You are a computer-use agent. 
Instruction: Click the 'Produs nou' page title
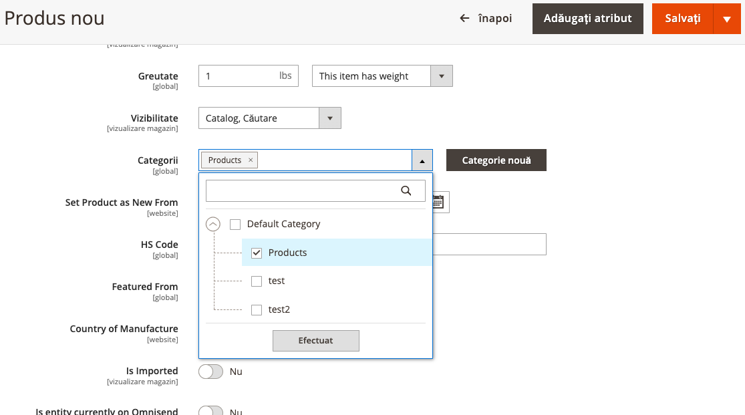[55, 18]
